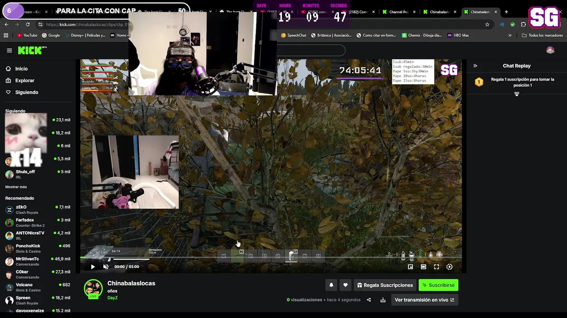Toggle theater mode
Viewport: 567px width, 318px height.
click(423, 267)
